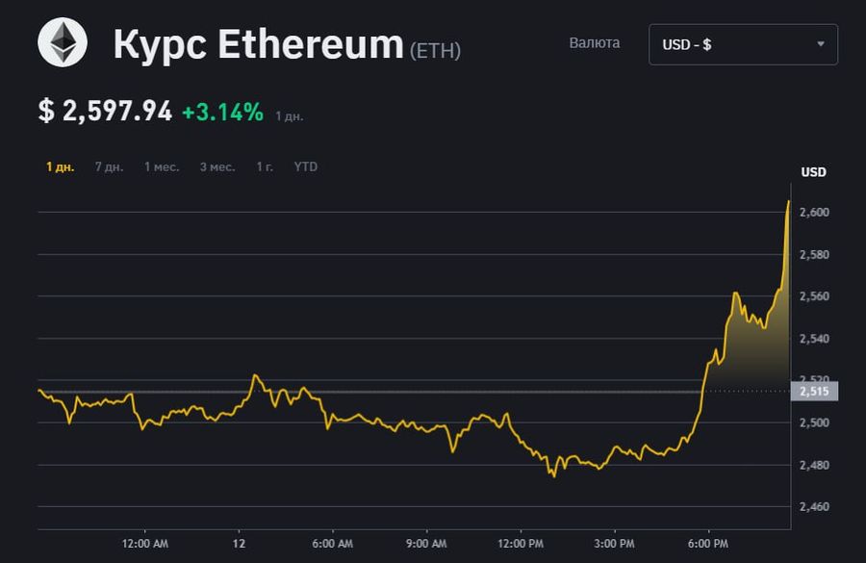This screenshot has width=866, height=563.
Task: Click the Ethereum logo icon
Action: pyautogui.click(x=63, y=42)
